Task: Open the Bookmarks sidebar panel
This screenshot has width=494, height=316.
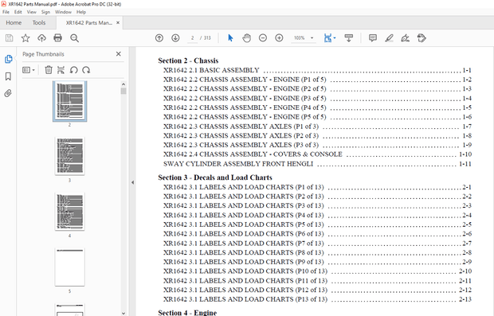Action: (8, 76)
